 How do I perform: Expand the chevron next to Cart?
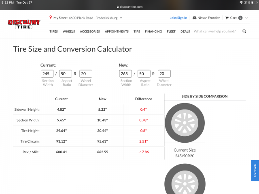click(x=246, y=18)
